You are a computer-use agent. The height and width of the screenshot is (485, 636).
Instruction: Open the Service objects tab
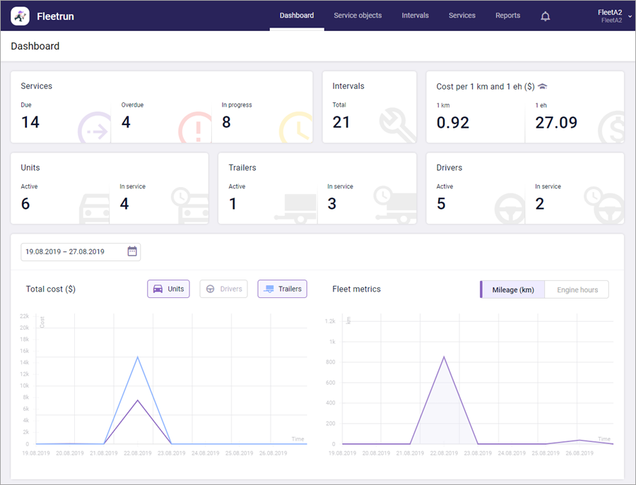tap(358, 16)
